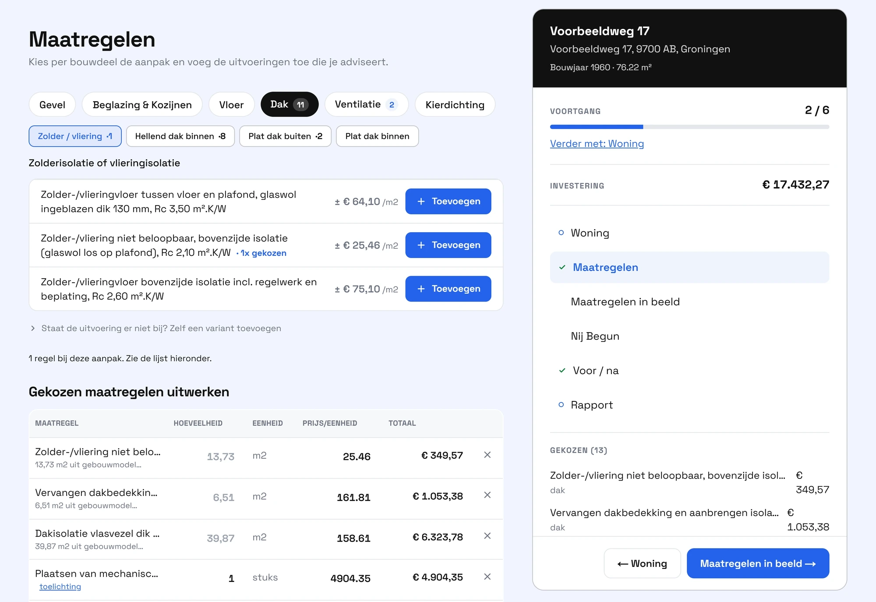Follow the 'Verder met: Woning' link
Viewport: 876px width, 602px height.
[x=597, y=144]
